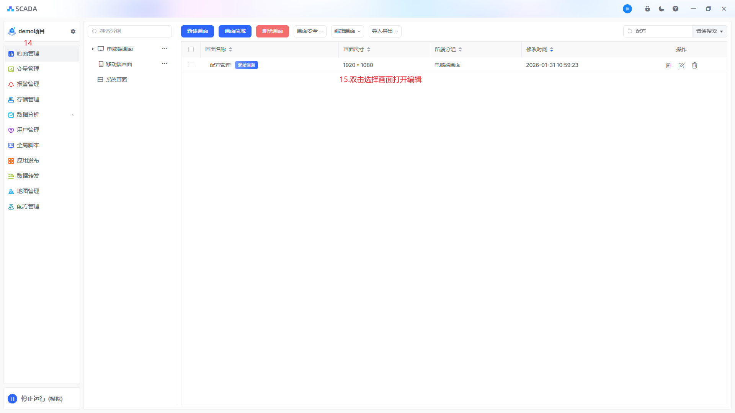Image resolution: width=735 pixels, height=413 pixels.
Task: Check the 配方管理 row checkbox
Action: [x=191, y=65]
